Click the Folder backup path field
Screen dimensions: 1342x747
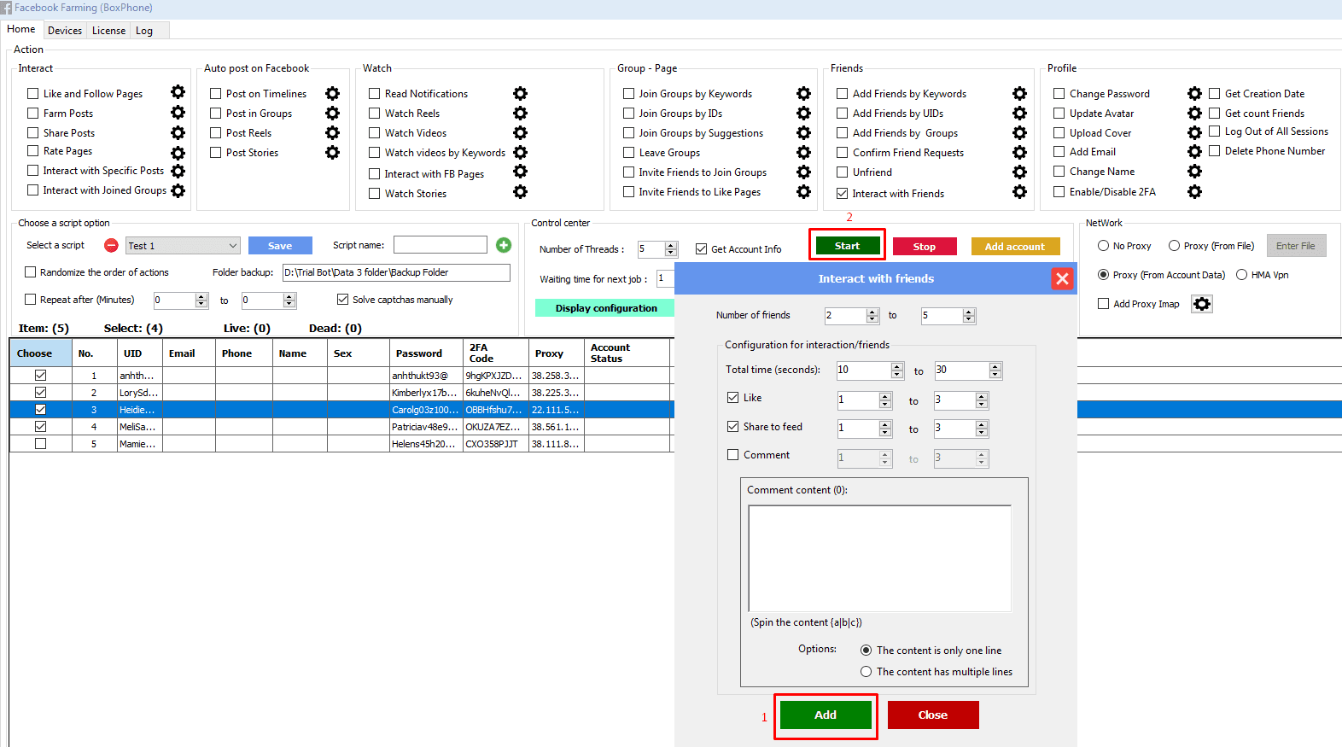(x=396, y=272)
